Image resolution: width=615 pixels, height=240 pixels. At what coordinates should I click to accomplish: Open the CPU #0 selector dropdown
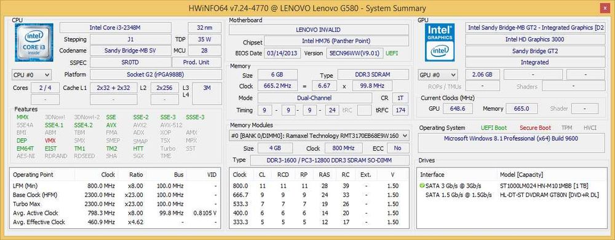[32, 74]
